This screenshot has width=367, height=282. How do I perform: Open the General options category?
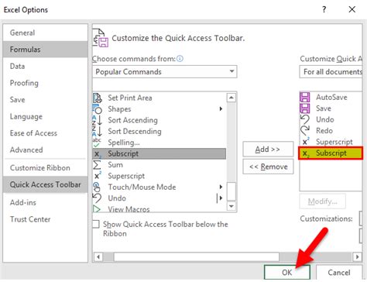45,33
